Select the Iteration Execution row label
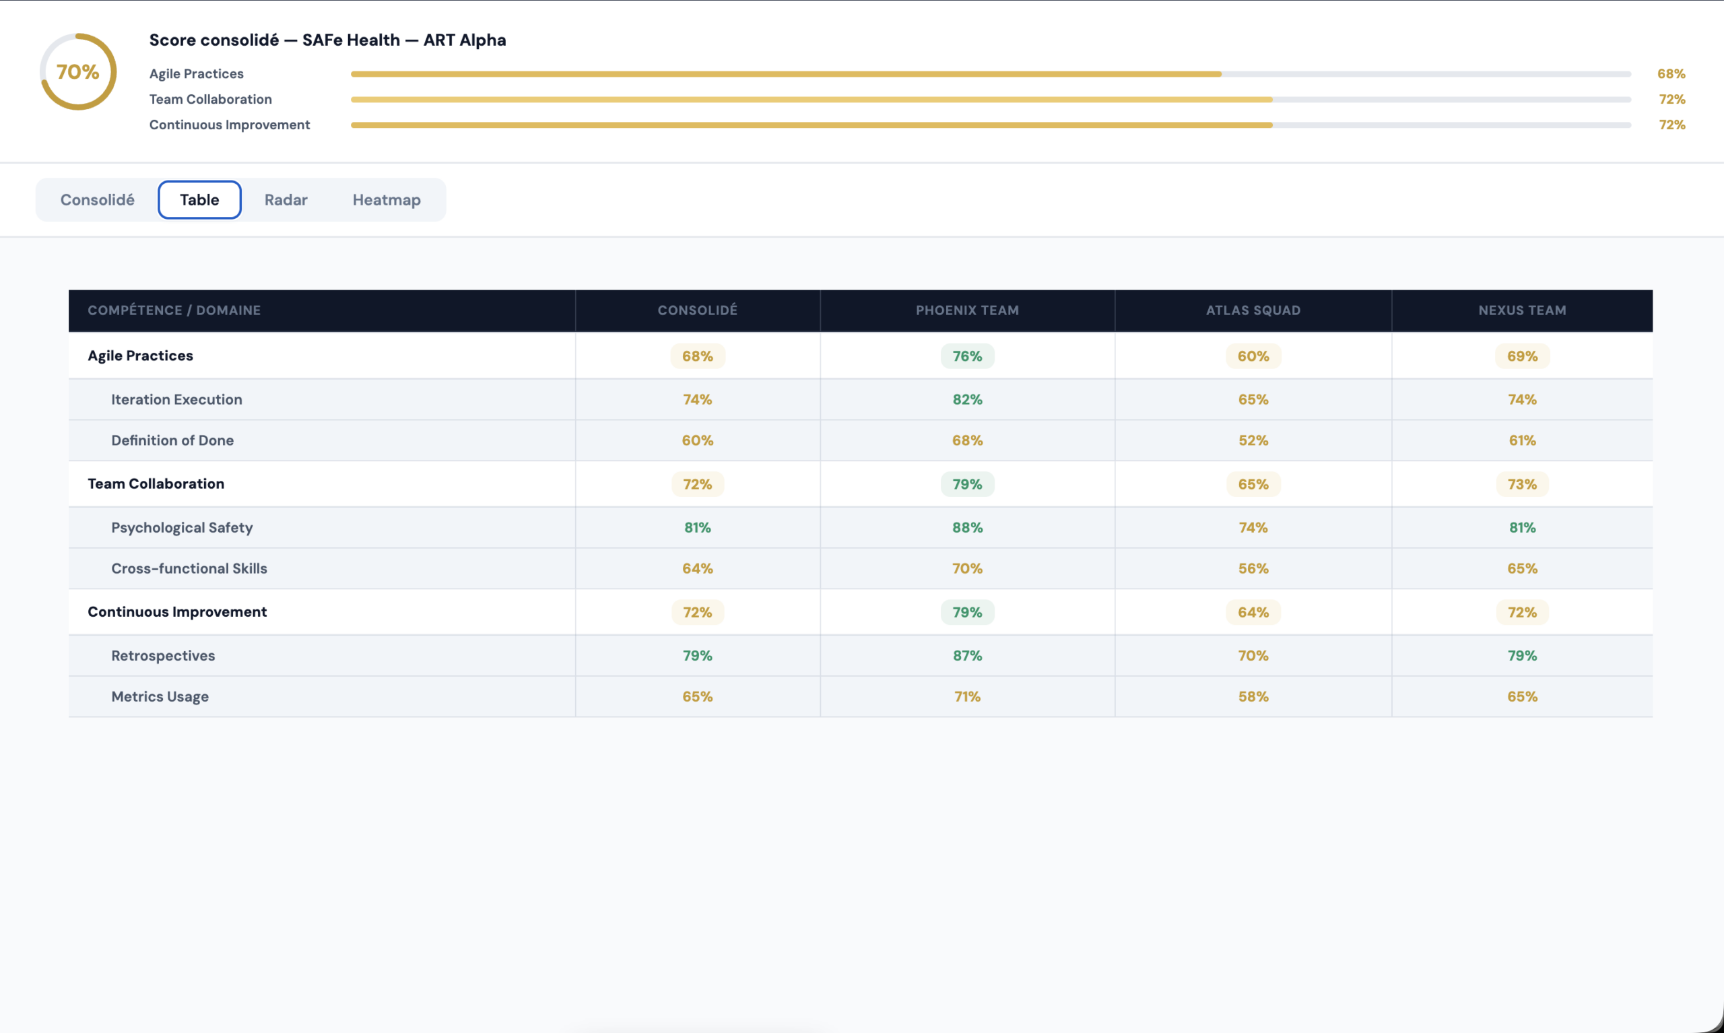 pos(177,399)
